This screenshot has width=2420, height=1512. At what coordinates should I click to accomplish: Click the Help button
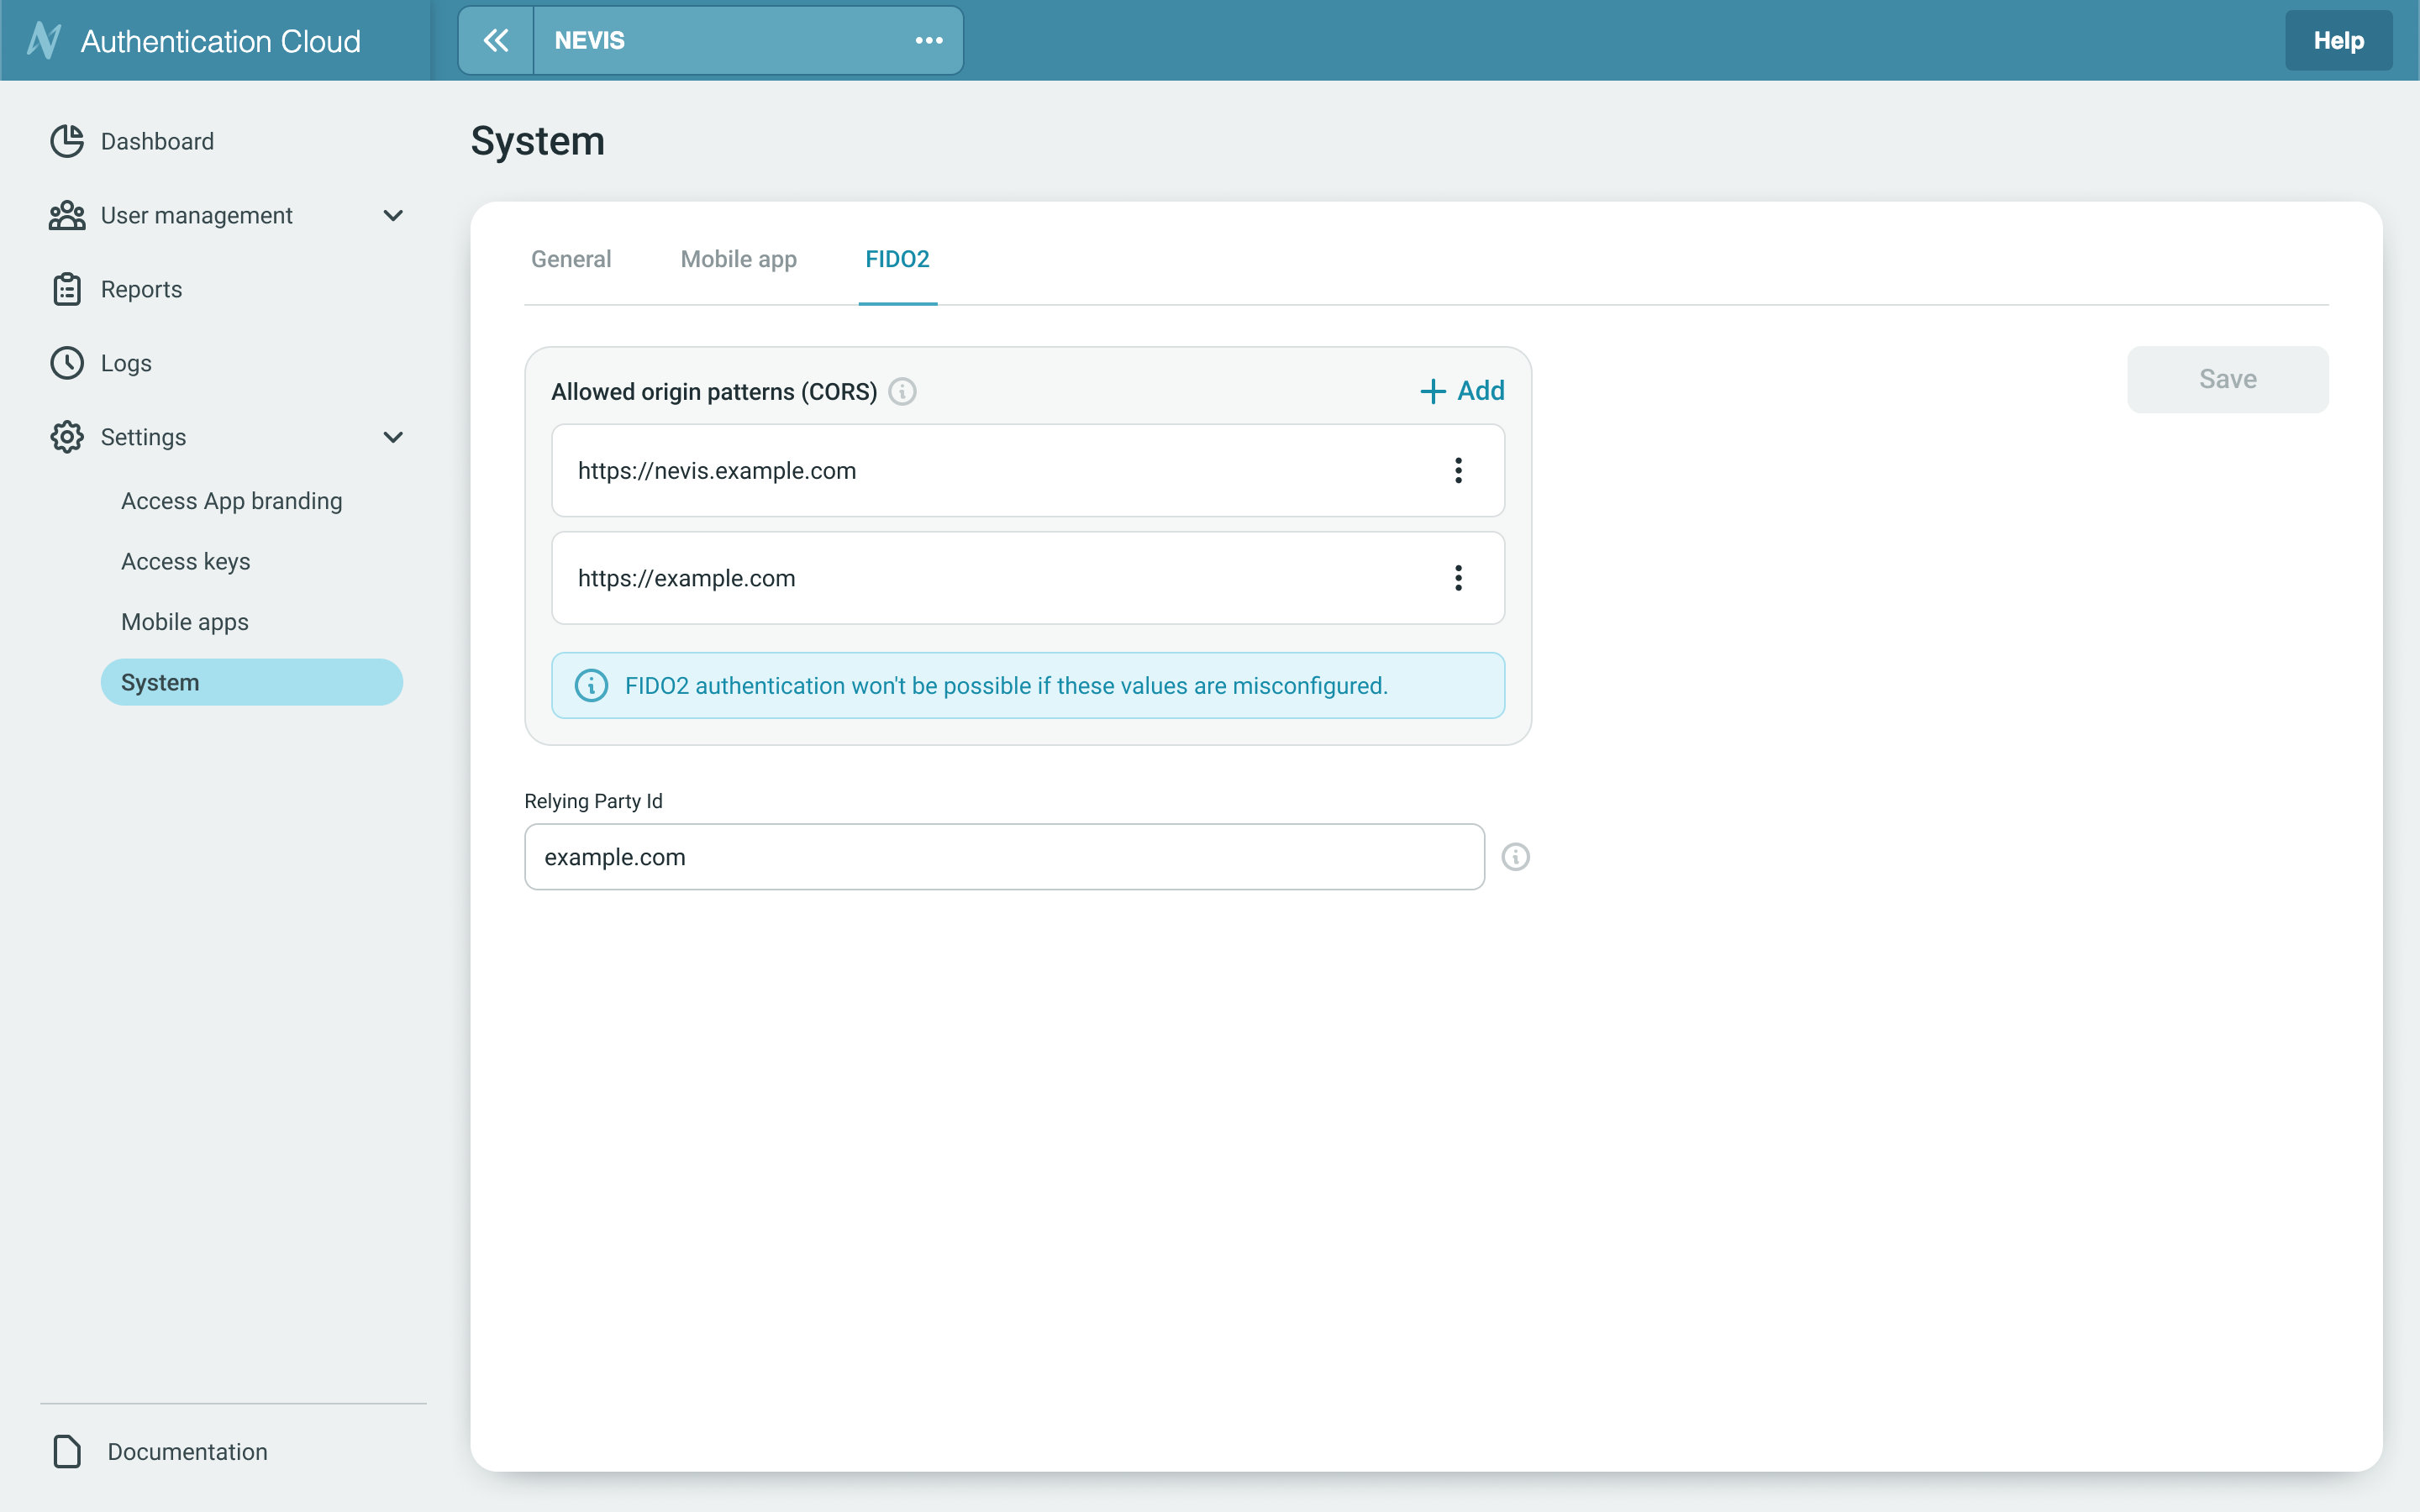coord(2338,40)
